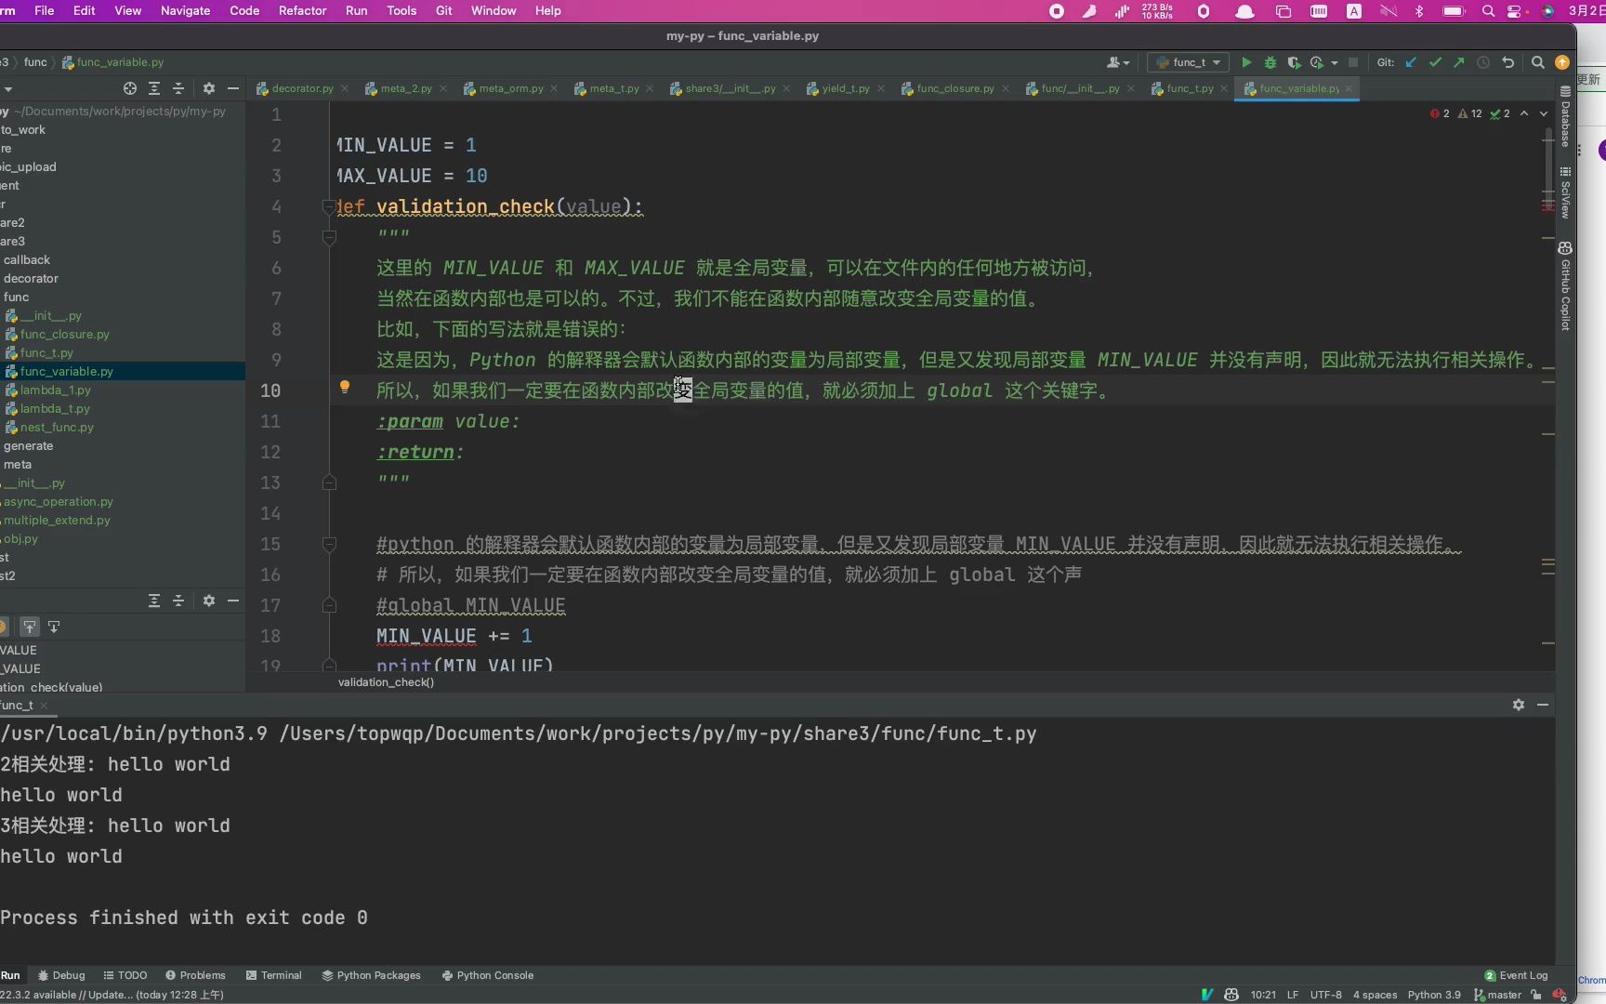The image size is (1606, 1004).
Task: Open the run configuration dropdown func_t
Action: tap(1187, 62)
